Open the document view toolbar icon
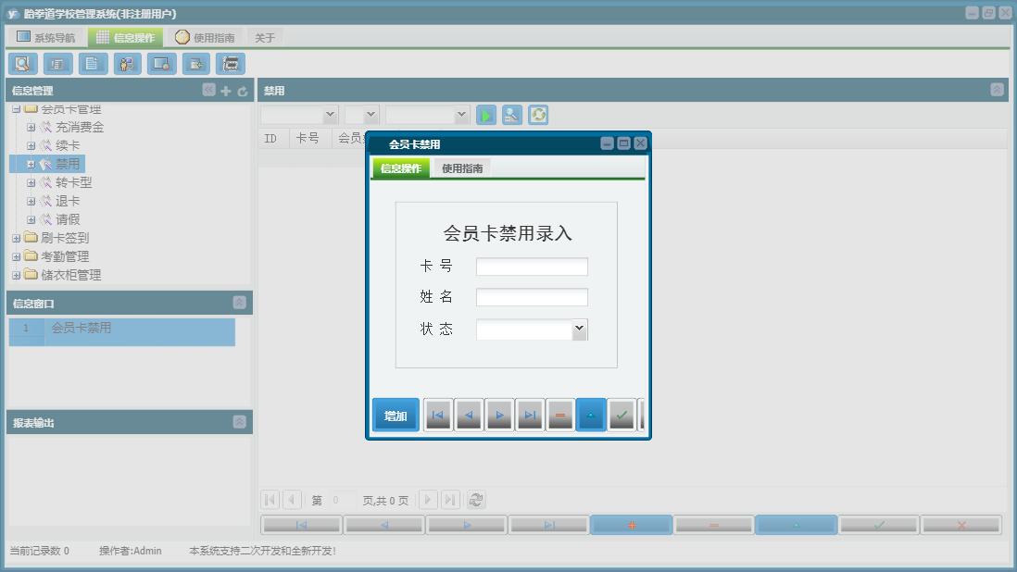The image size is (1017, 572). (91, 63)
